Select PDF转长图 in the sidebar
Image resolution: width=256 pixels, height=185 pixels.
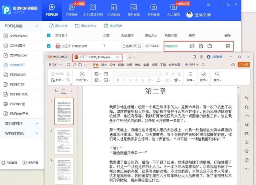coord(21,104)
